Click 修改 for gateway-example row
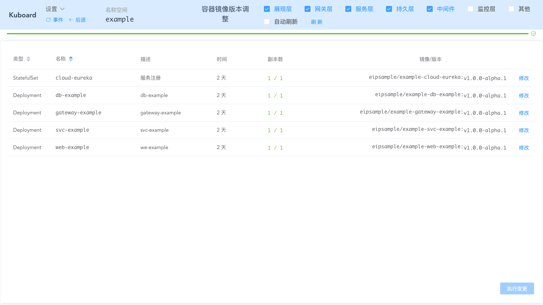Screen dimensions: 543x305 click(x=524, y=113)
